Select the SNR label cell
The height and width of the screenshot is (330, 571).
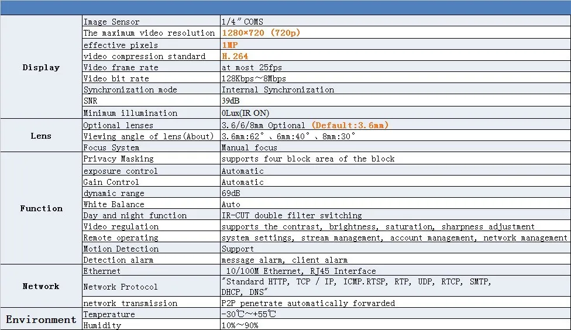(x=151, y=101)
